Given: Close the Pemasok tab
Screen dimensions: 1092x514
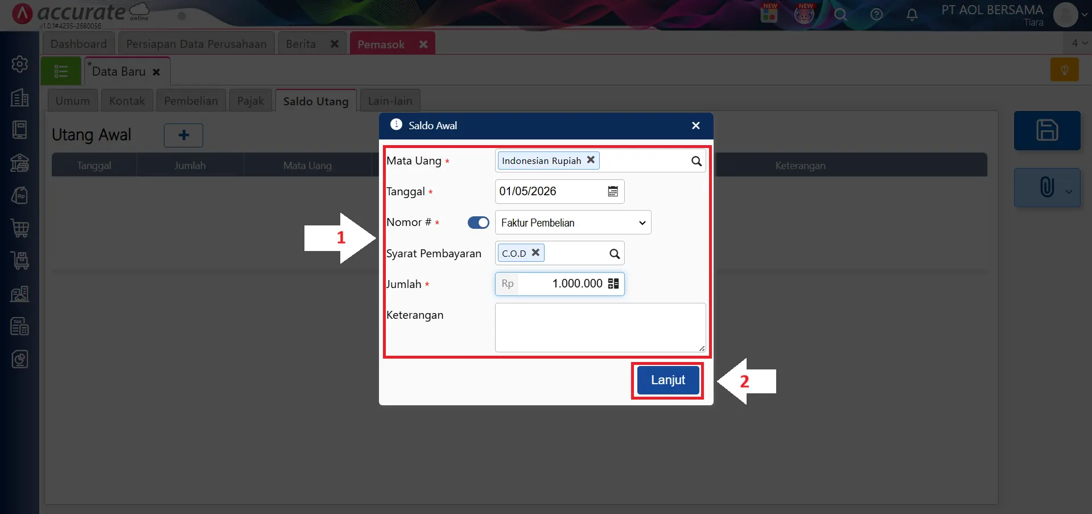Looking at the screenshot, I should tap(423, 44).
